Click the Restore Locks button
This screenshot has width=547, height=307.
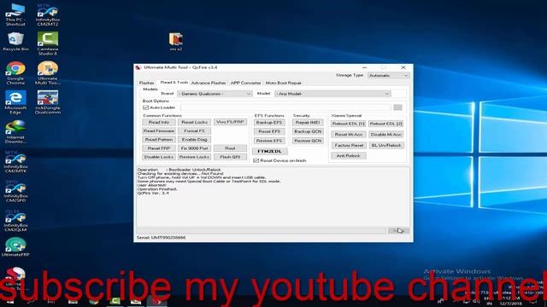click(194, 157)
